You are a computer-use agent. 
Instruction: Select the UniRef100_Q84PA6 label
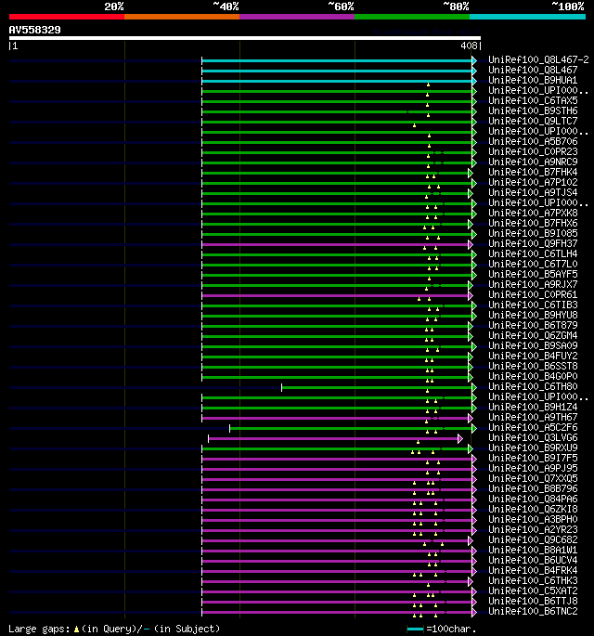click(x=533, y=499)
